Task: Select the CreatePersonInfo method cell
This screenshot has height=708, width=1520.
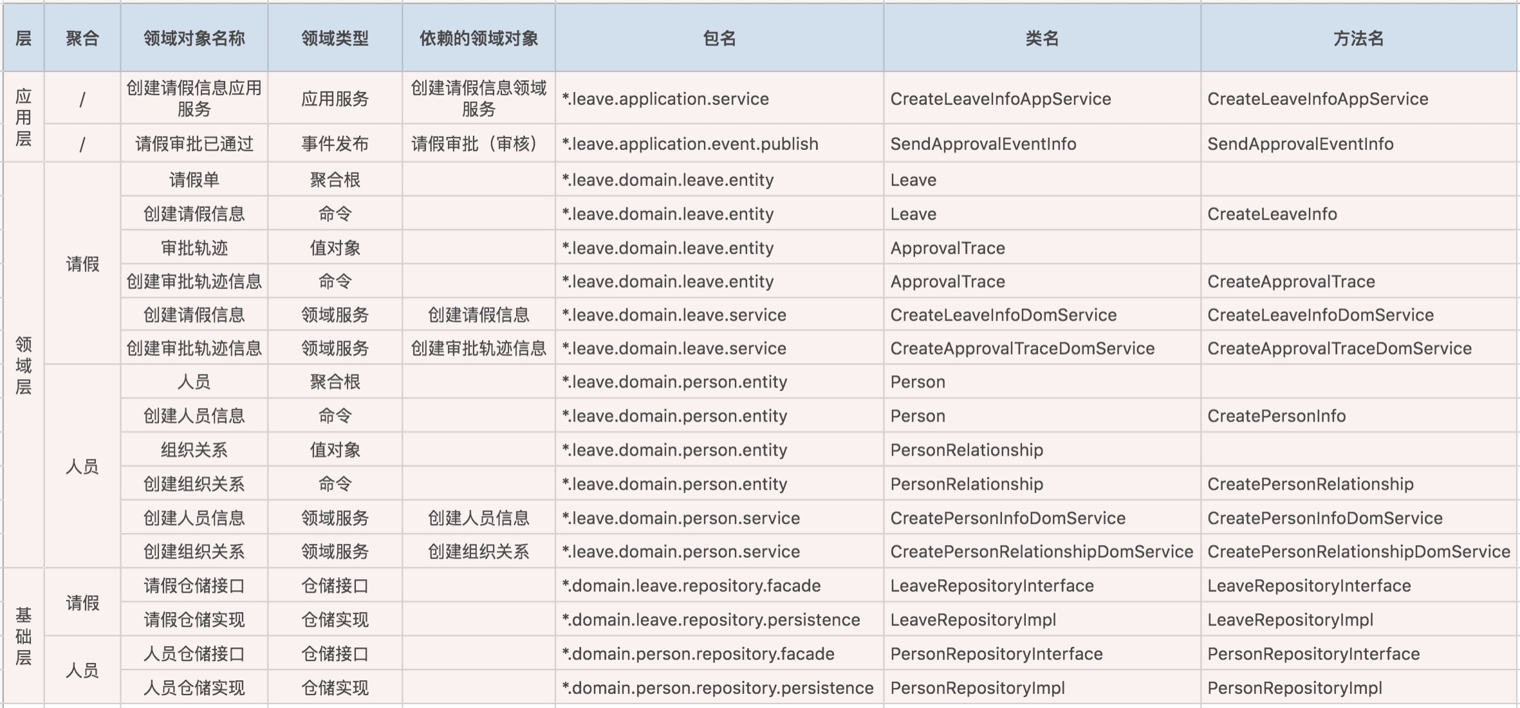Action: point(1276,416)
